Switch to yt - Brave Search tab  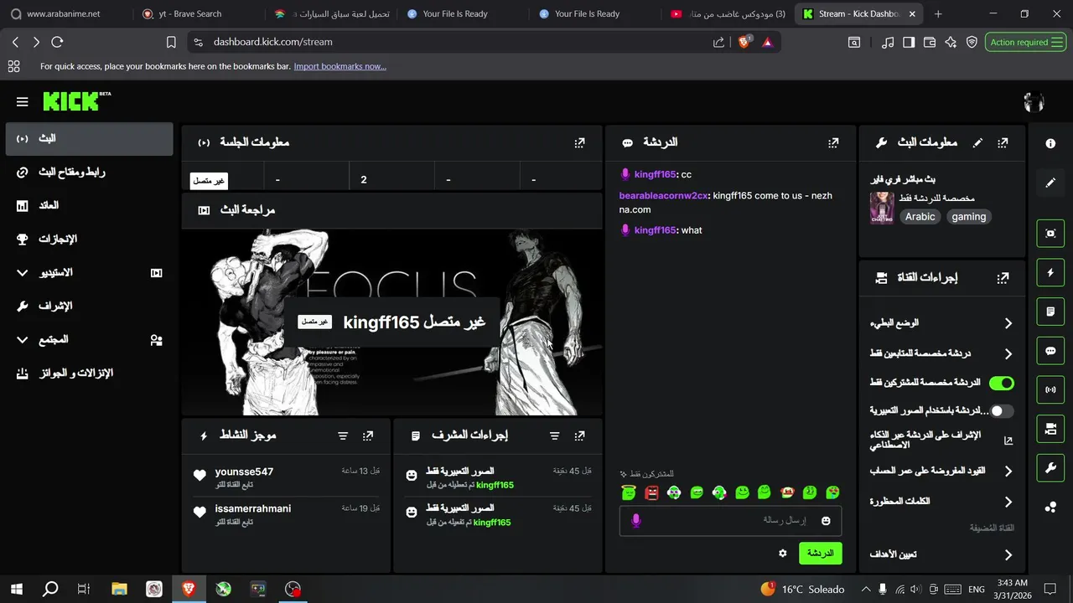(x=190, y=14)
